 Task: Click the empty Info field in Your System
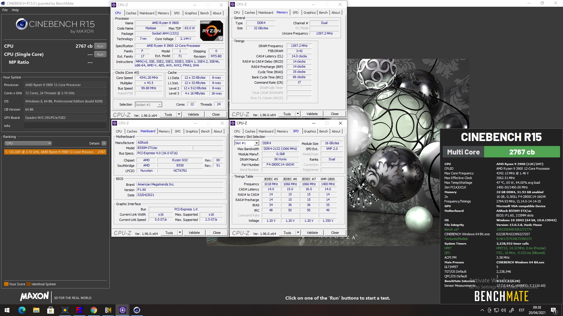[x=65, y=126]
